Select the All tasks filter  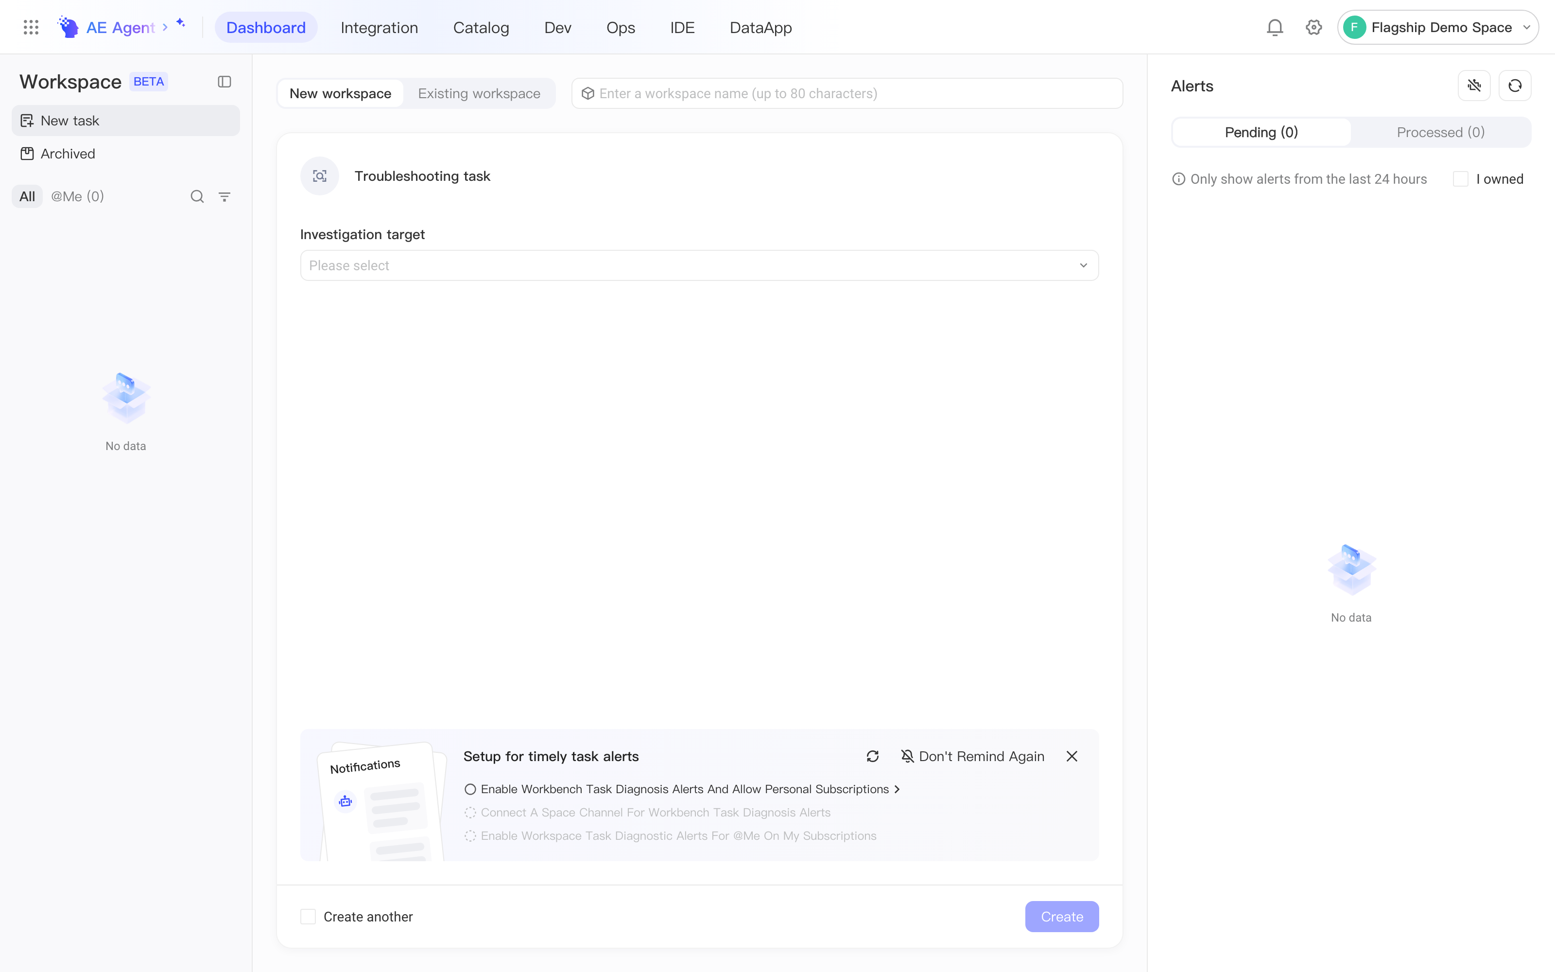point(27,197)
